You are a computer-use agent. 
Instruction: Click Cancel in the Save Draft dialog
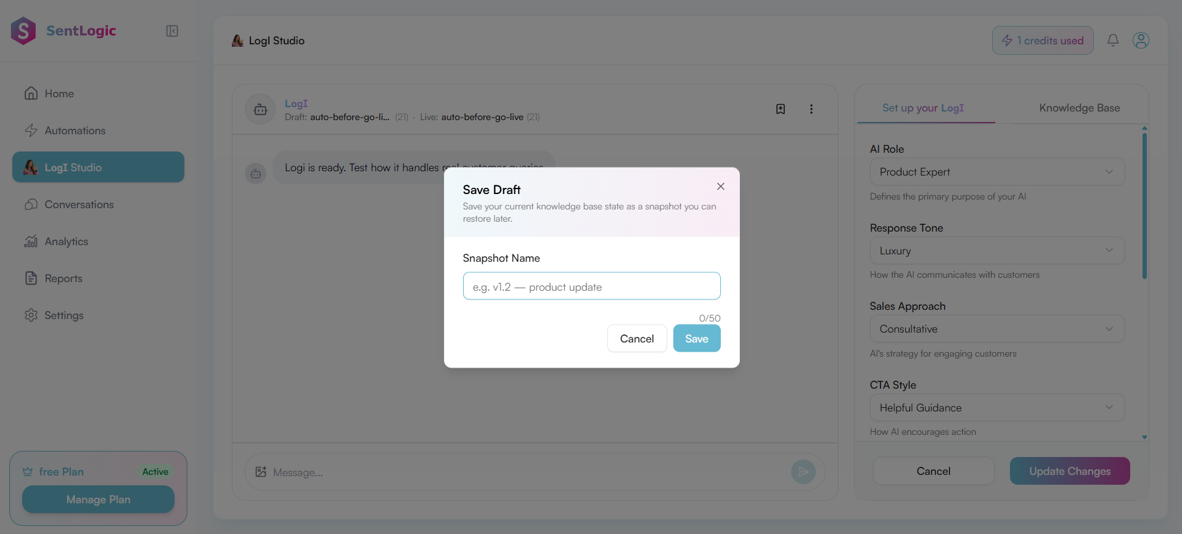tap(637, 339)
